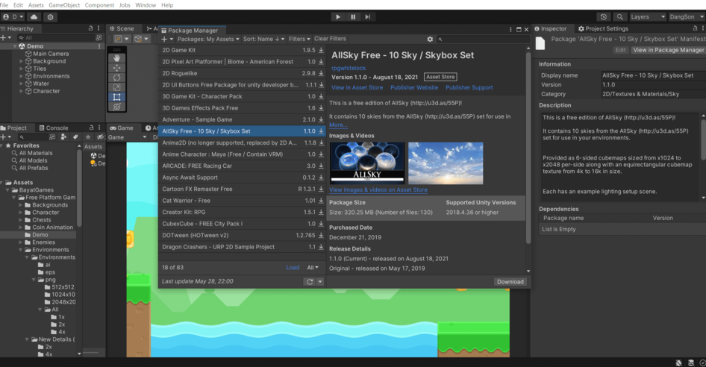706x367 pixels.
Task: Select the Hand tool in Scene overlay
Action: click(117, 57)
